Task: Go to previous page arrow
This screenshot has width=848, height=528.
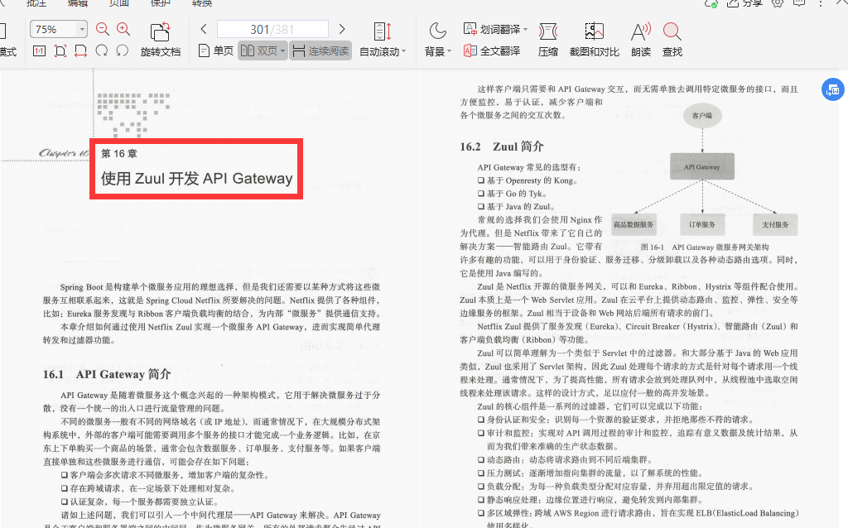Action: pos(204,29)
